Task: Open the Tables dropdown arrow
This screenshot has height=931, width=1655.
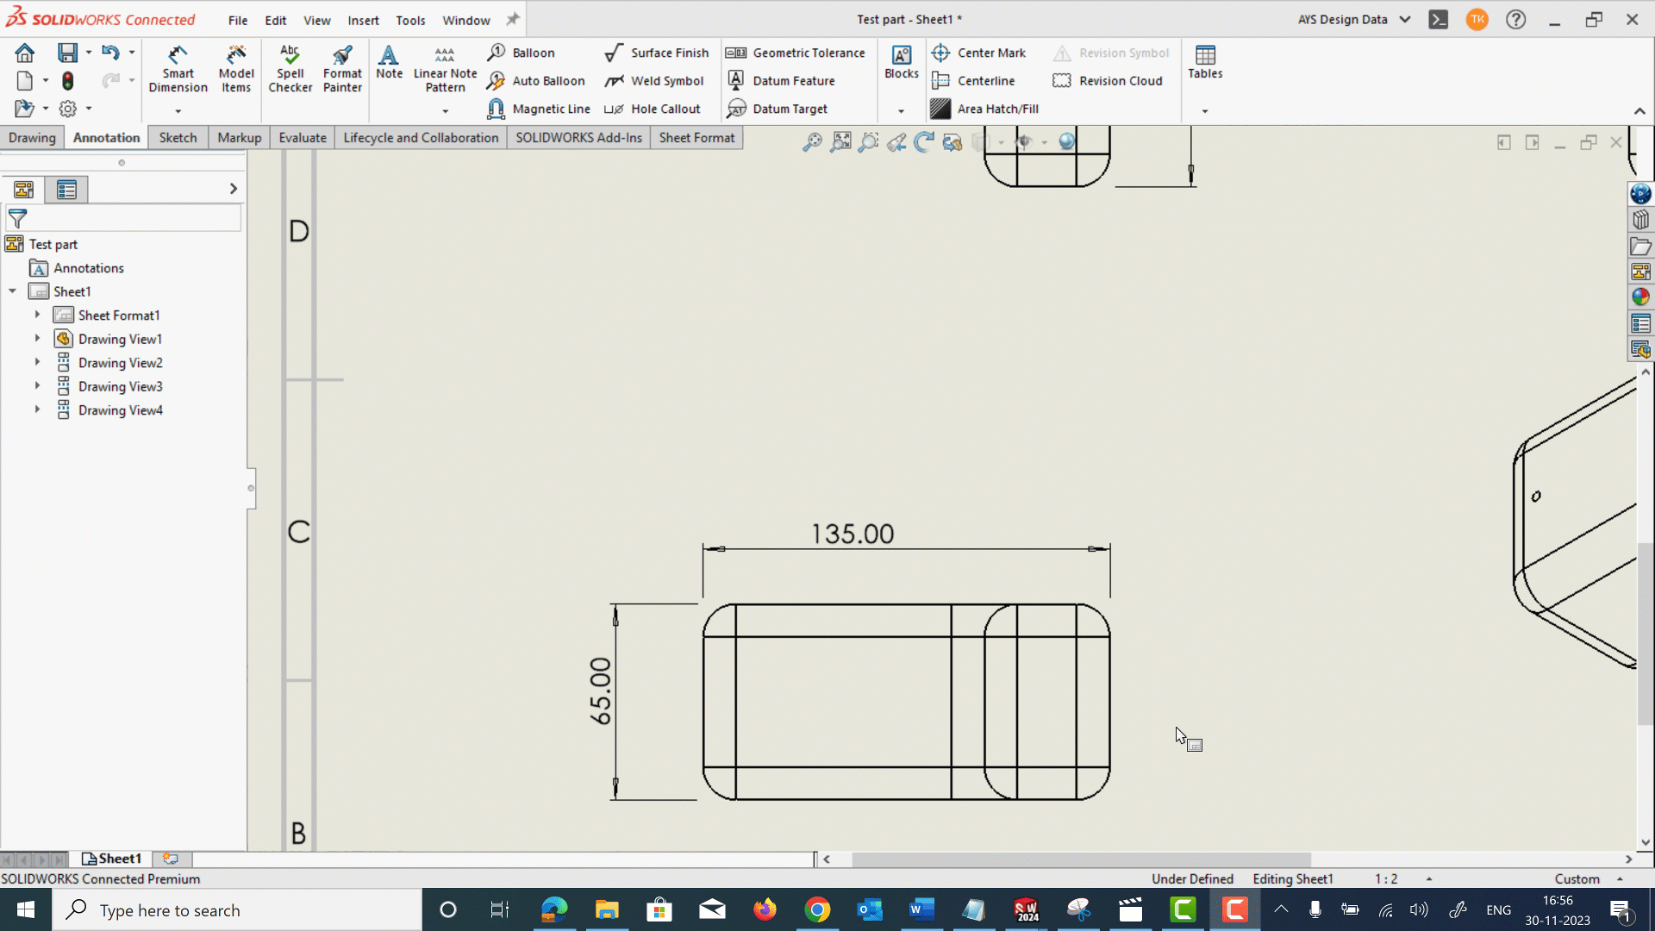Action: coord(1205,111)
